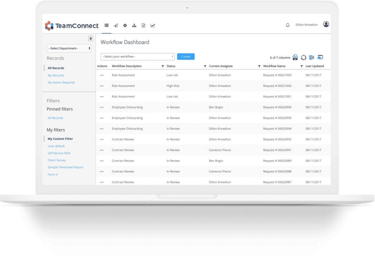The image size is (375, 259).
Task: Open the hierarchy org-chart icon
Action: pyautogui.click(x=134, y=26)
